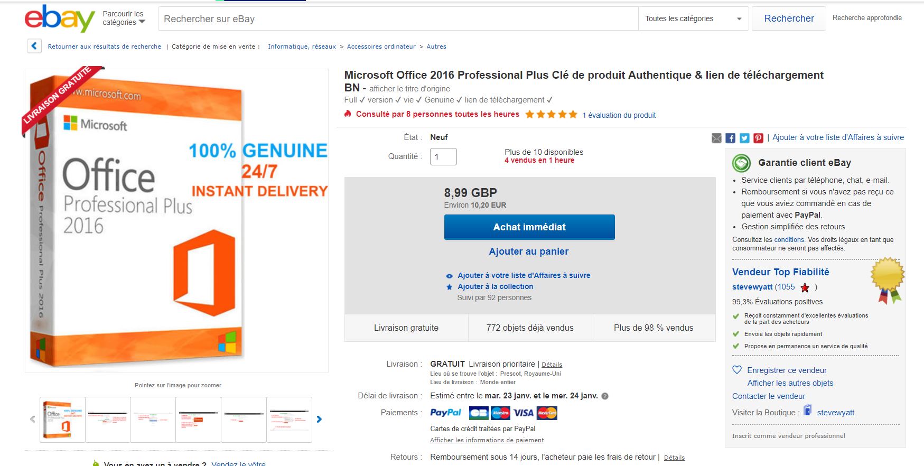Click the eBay logo

(x=60, y=19)
